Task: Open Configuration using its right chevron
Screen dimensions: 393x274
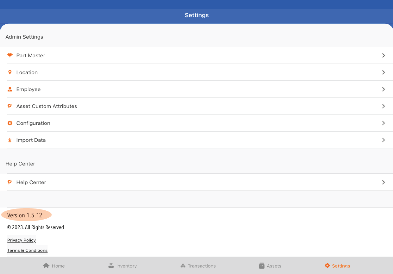Action: click(384, 123)
